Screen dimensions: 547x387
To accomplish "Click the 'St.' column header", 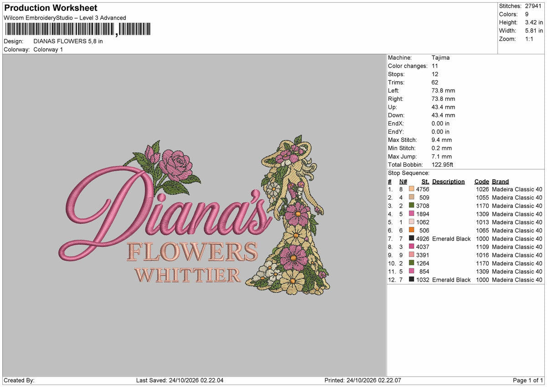I will coord(425,182).
